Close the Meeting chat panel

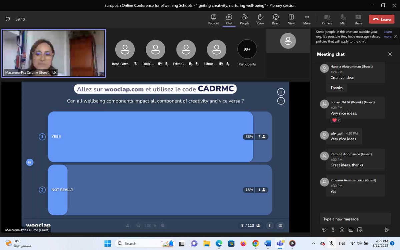(x=390, y=54)
